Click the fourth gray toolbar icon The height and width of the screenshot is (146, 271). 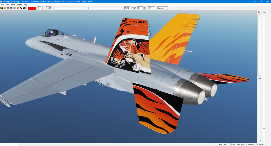point(11,8)
